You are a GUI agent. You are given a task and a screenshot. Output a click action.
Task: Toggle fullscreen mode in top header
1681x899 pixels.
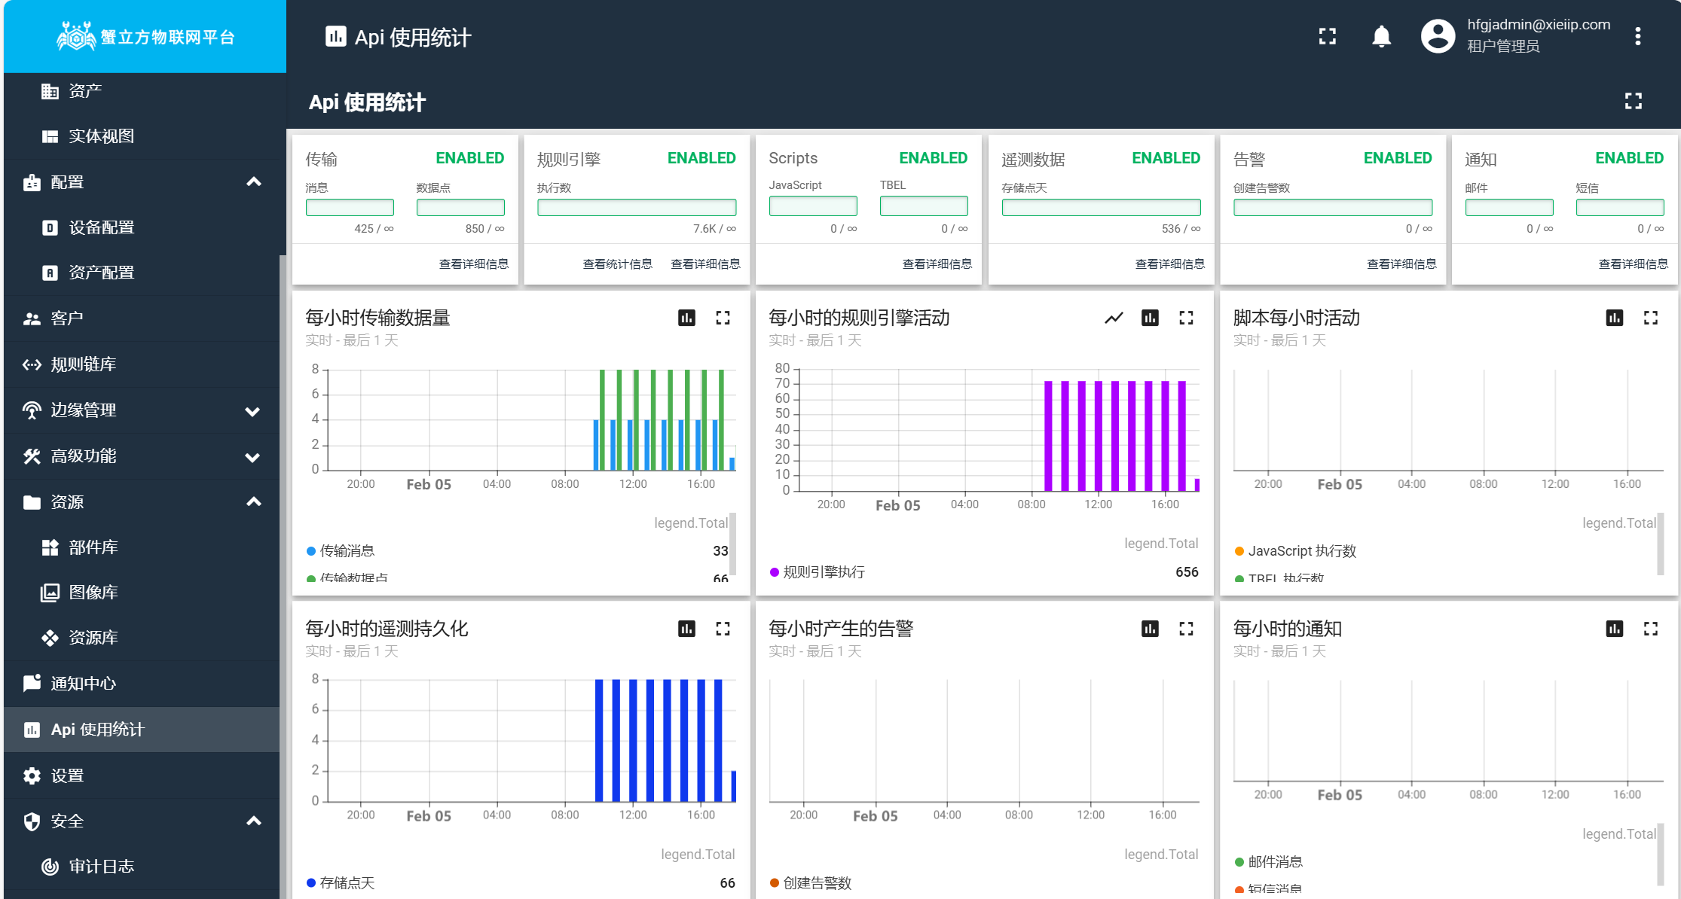(x=1328, y=36)
